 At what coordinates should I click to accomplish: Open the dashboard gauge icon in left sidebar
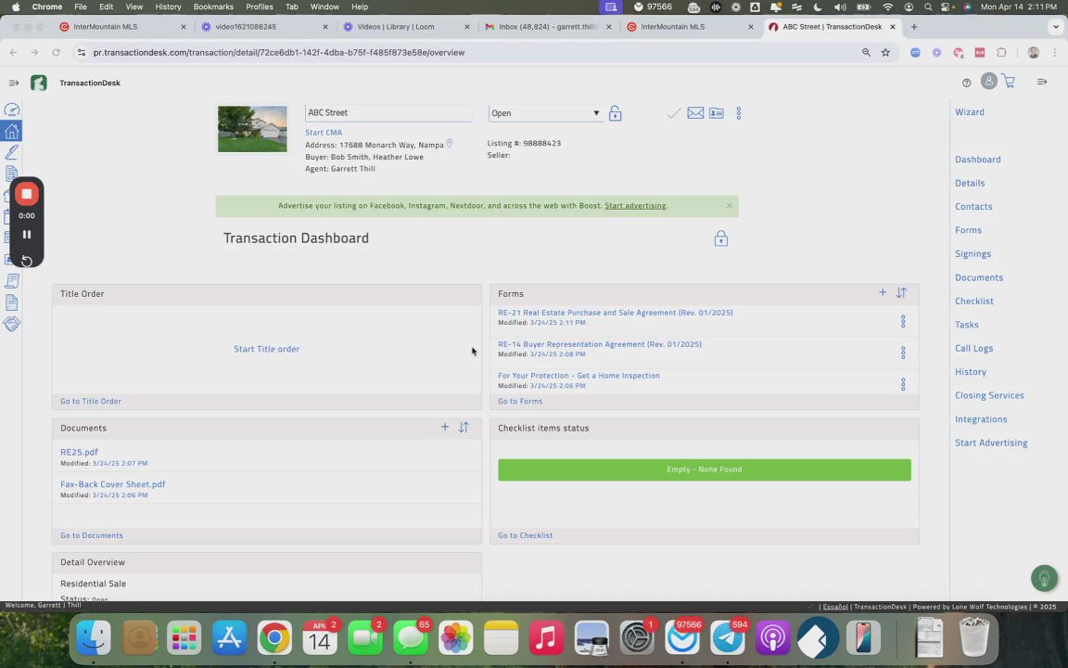point(11,109)
